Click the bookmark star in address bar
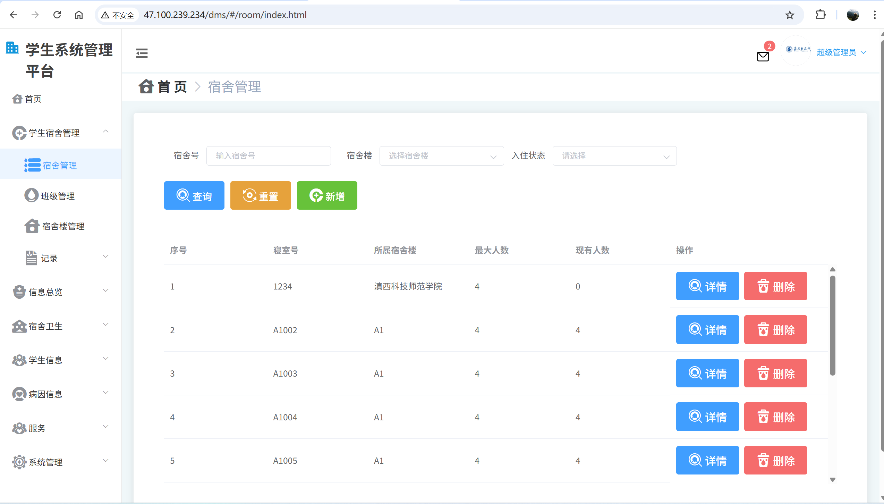Image resolution: width=884 pixels, height=504 pixels. pyautogui.click(x=790, y=15)
